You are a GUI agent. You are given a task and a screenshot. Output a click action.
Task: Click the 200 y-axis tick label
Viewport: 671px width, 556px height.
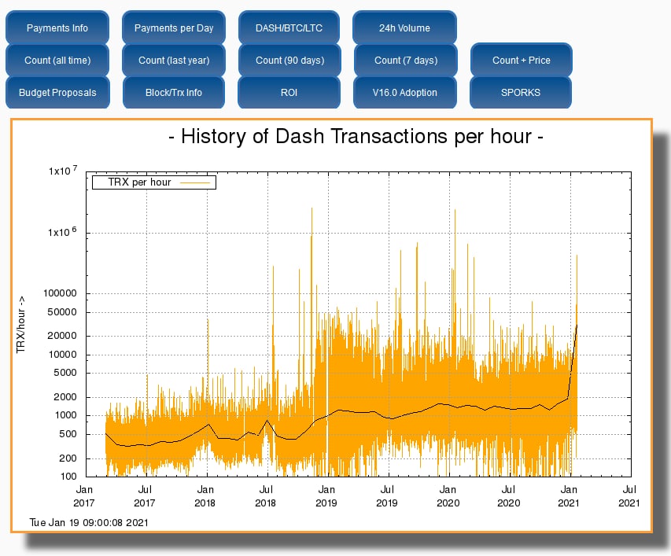point(68,458)
